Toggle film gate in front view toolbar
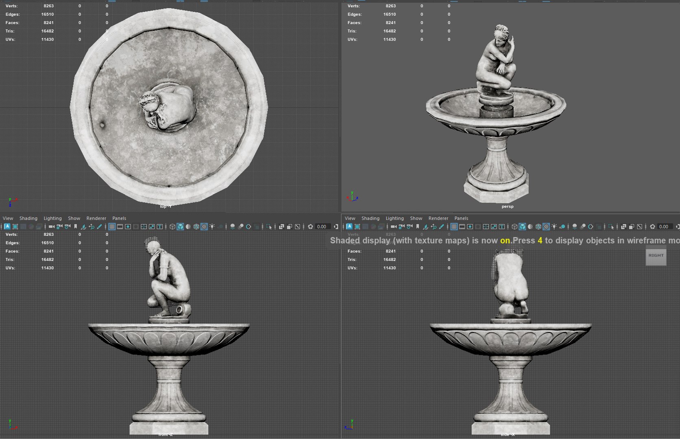This screenshot has height=439, width=680. pos(120,226)
